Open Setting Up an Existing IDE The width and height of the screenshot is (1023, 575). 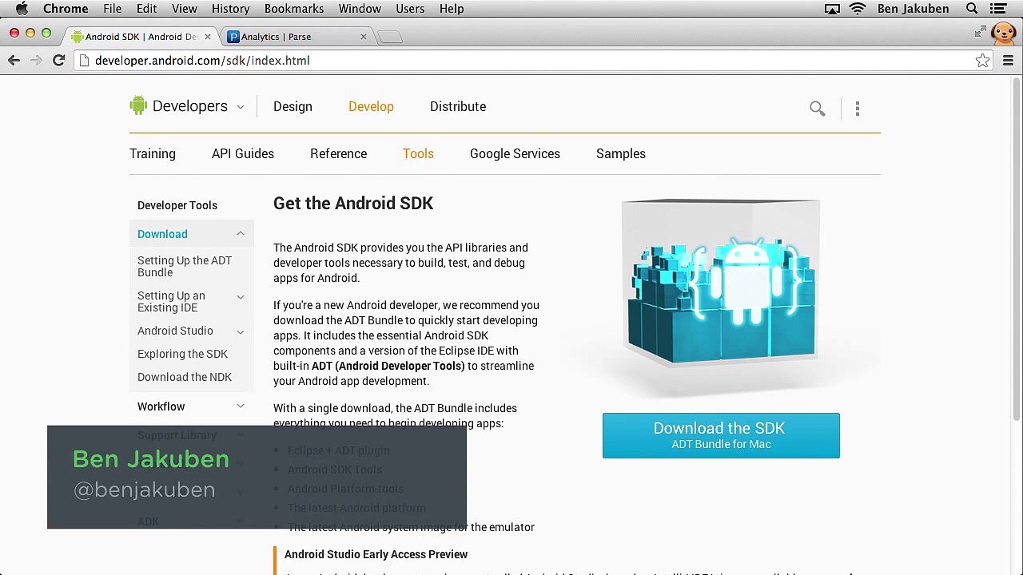coord(171,301)
